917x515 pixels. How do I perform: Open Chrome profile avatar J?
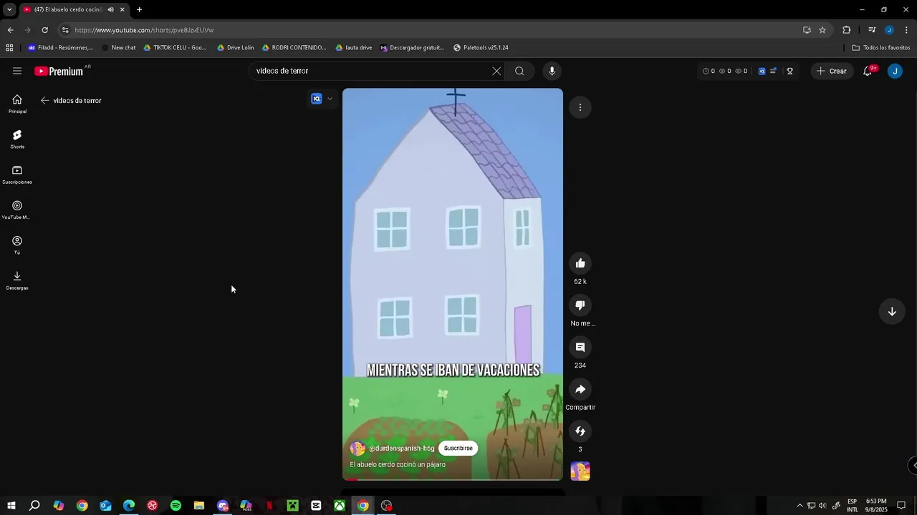click(889, 30)
